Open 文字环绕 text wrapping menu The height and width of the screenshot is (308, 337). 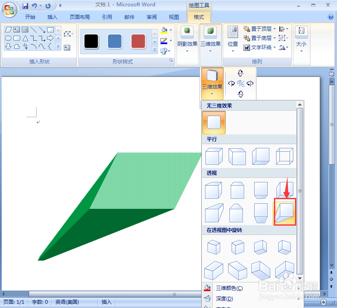[259, 47]
